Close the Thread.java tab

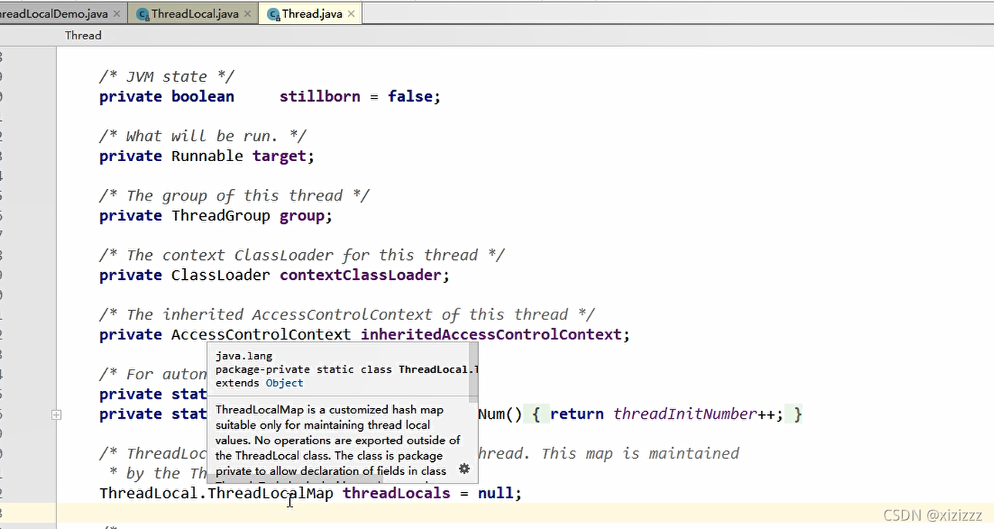click(x=351, y=14)
